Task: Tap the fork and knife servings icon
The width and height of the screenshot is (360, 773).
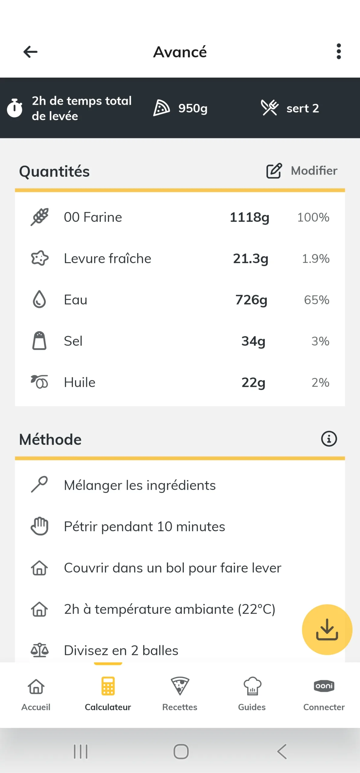Action: [x=269, y=108]
